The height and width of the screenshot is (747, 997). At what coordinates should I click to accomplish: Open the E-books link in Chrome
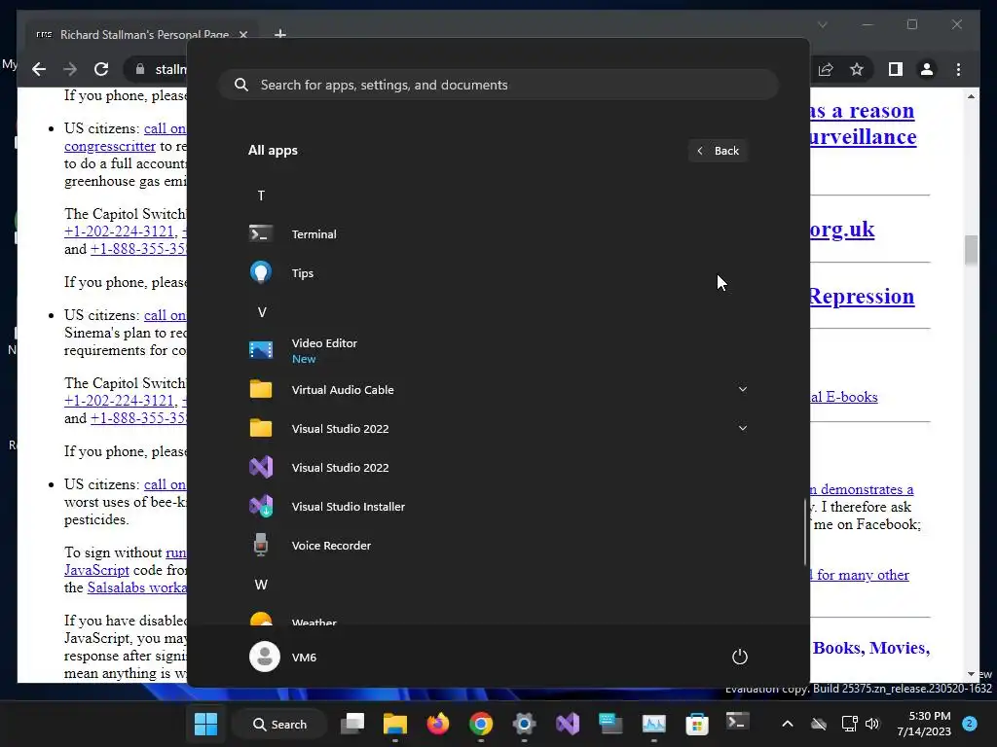(x=844, y=397)
